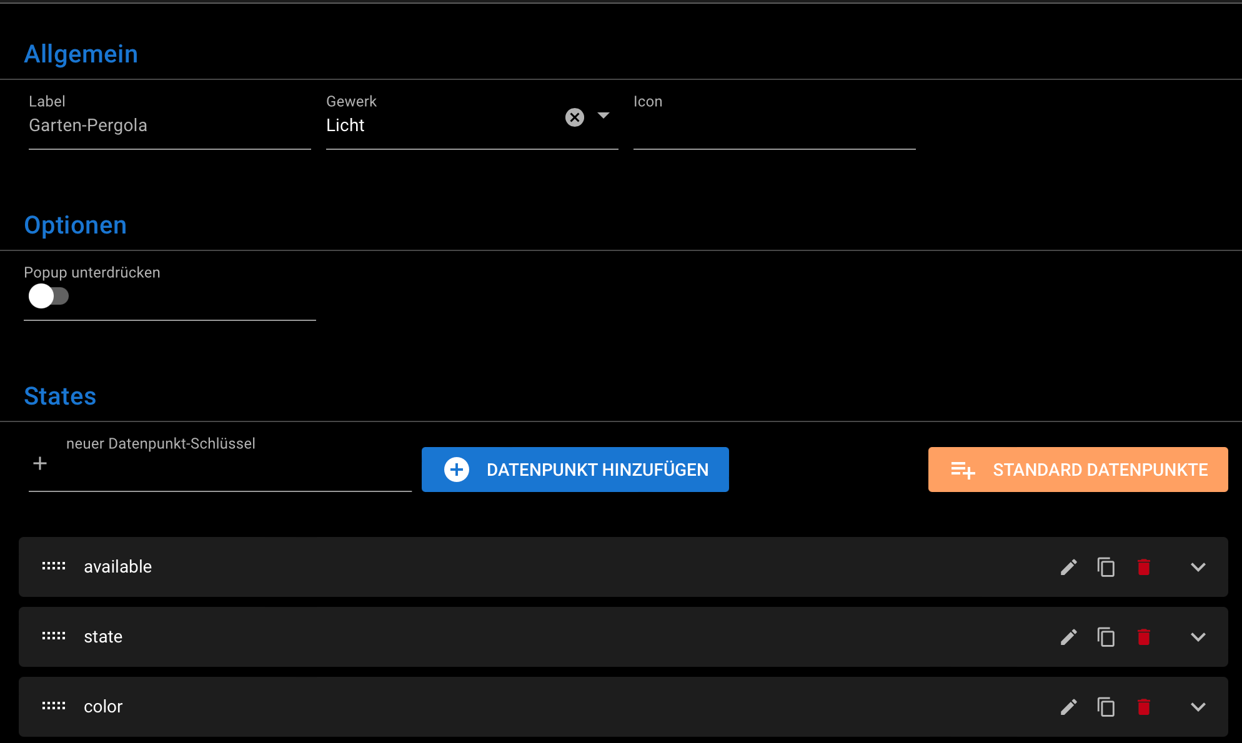The image size is (1242, 743).
Task: Edit the state datapoint with pencil icon
Action: (1068, 637)
